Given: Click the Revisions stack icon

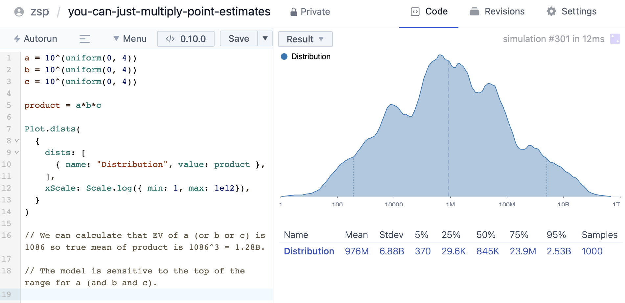Looking at the screenshot, I should (x=474, y=12).
